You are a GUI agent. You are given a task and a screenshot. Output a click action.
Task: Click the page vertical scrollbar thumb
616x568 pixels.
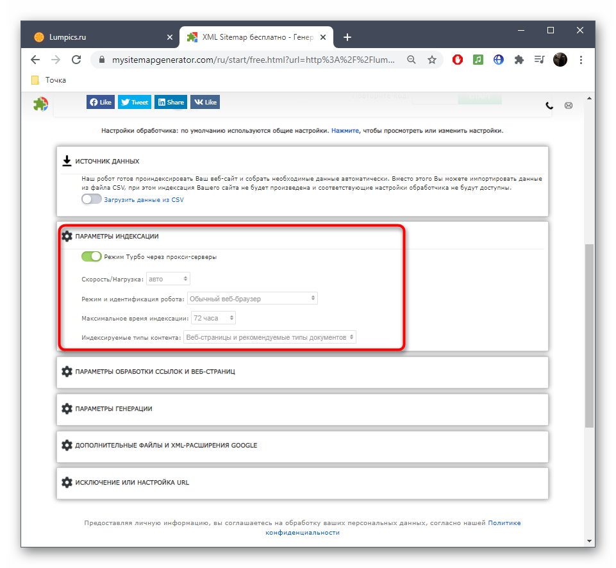589,333
